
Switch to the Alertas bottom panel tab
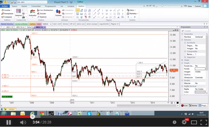tap(193, 106)
